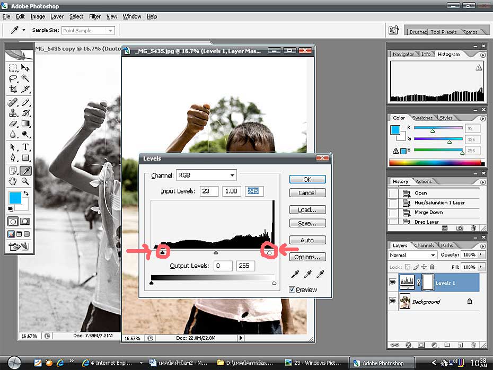The height and width of the screenshot is (370, 493).
Task: Switch to the Channels tab
Action: (424, 245)
